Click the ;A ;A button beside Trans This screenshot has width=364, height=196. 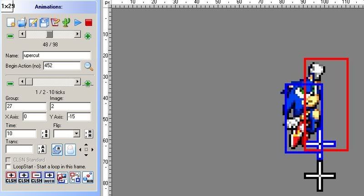pyautogui.click(x=42, y=149)
